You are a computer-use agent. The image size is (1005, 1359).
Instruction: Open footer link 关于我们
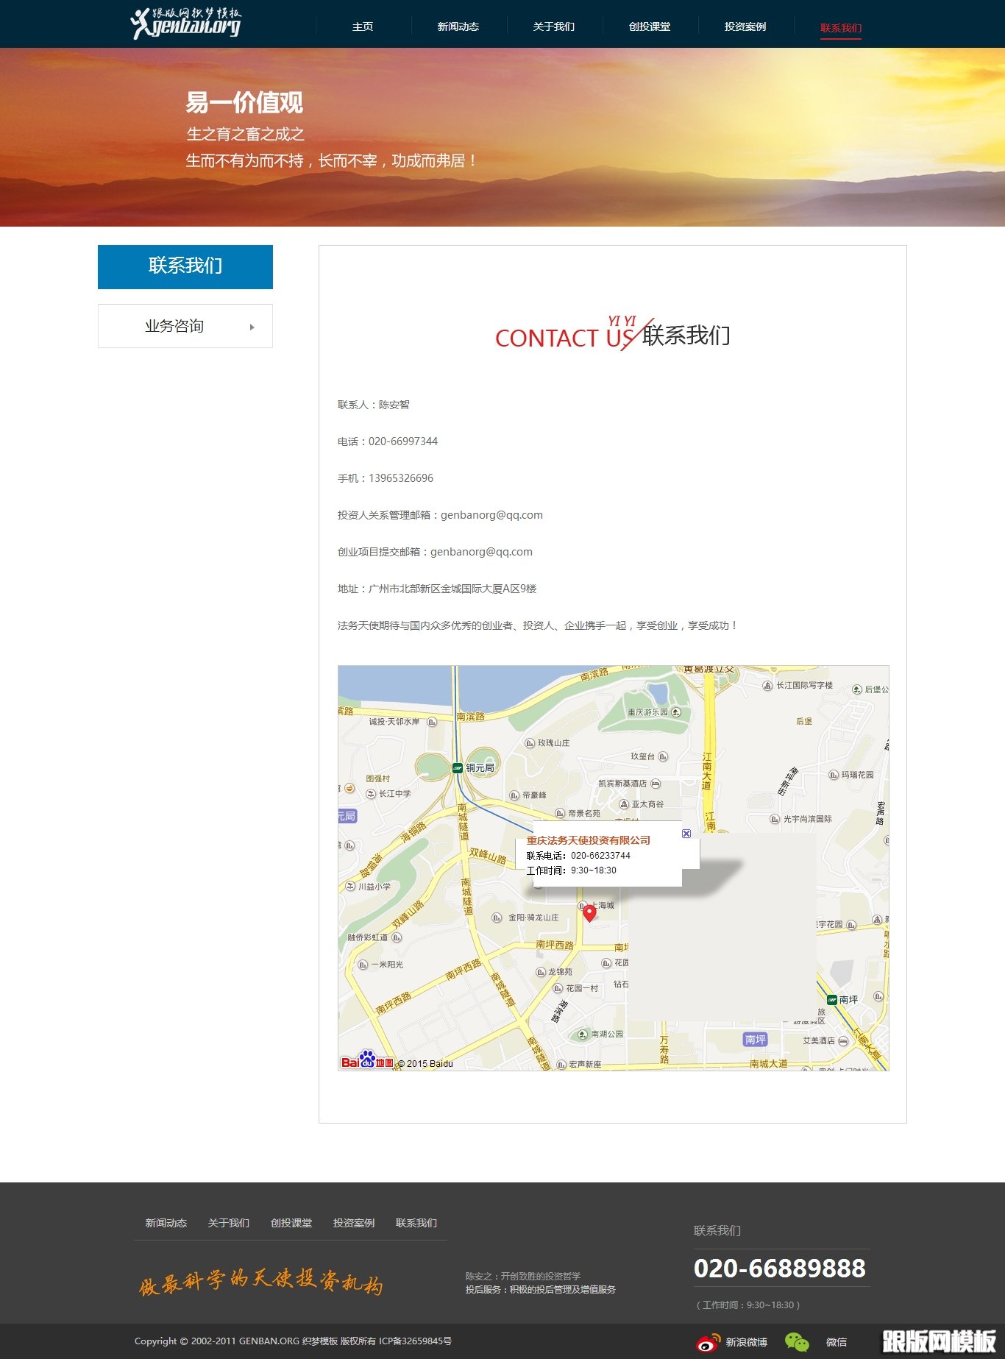pos(229,1223)
